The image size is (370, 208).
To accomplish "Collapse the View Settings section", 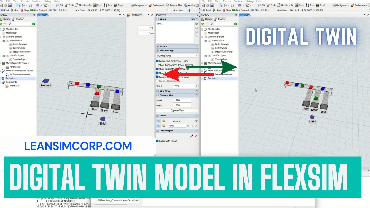I will point(158,51).
